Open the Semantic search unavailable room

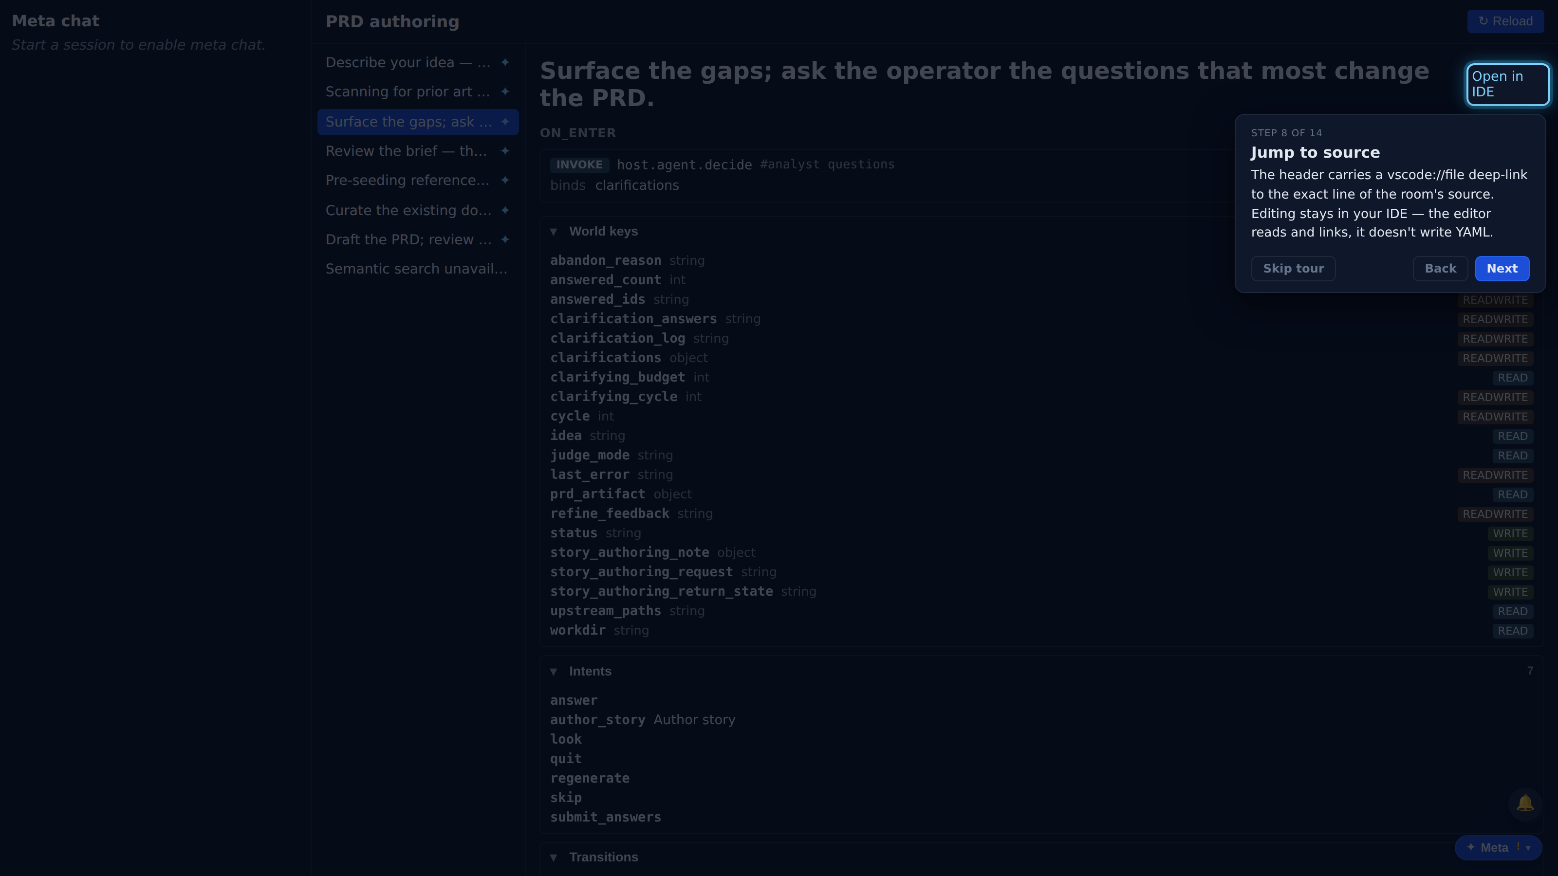(x=417, y=269)
